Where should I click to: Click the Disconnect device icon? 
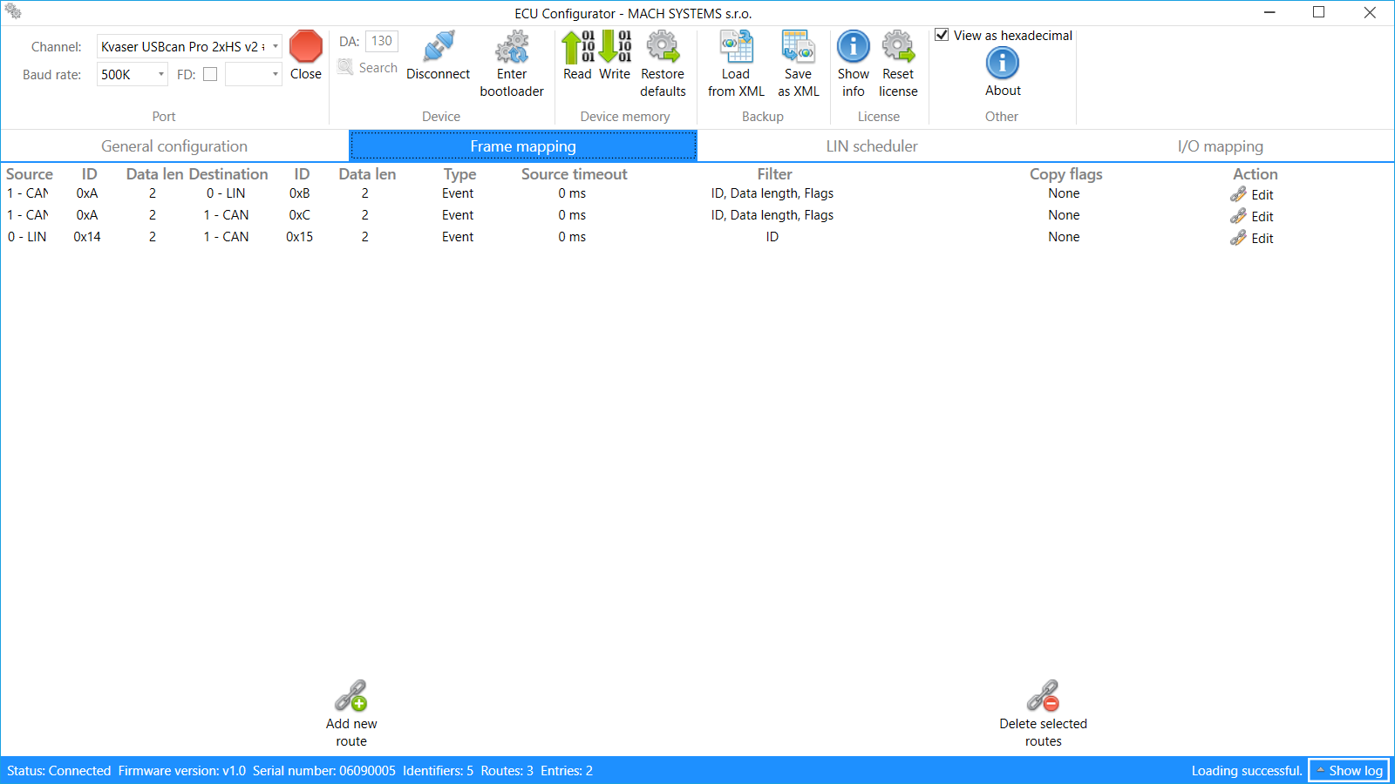pyautogui.click(x=438, y=48)
